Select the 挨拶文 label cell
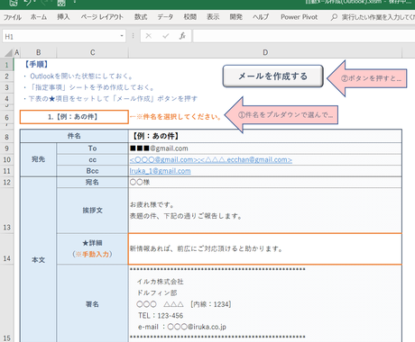 tap(92, 211)
